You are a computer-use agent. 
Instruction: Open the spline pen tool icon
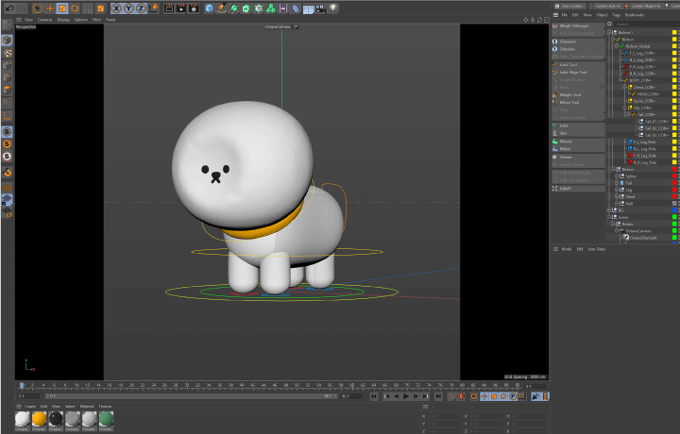pos(222,8)
